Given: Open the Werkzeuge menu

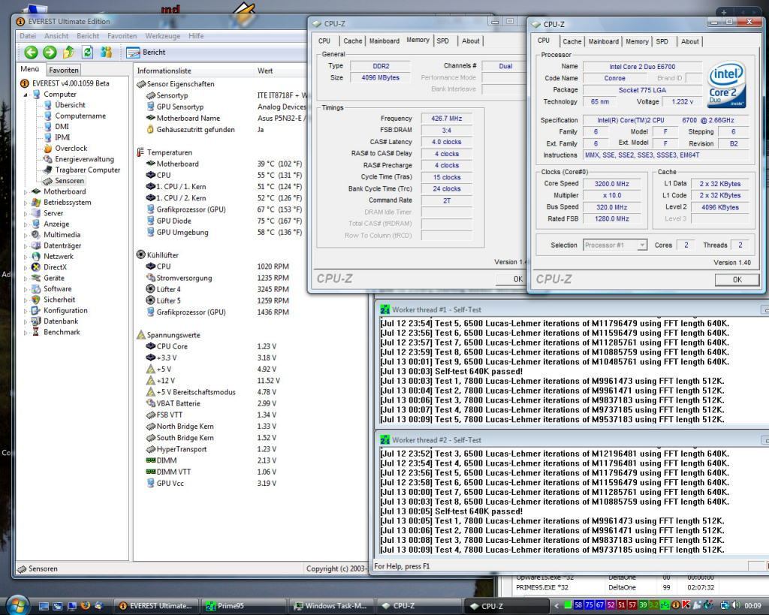Looking at the screenshot, I should (x=162, y=36).
